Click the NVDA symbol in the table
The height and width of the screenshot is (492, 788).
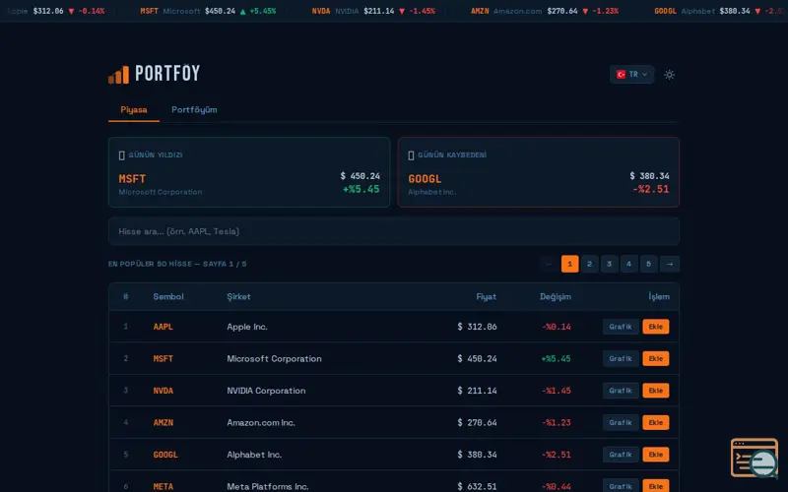[x=164, y=391]
